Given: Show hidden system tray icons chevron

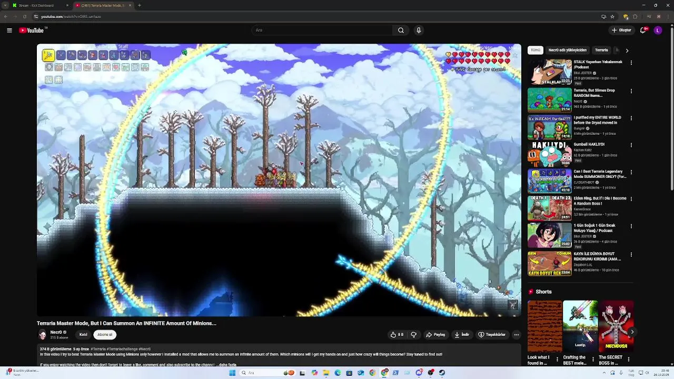Looking at the screenshot, I should tap(603, 373).
